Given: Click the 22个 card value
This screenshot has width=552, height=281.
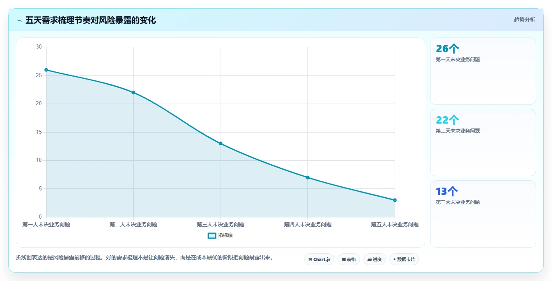Looking at the screenshot, I should pyautogui.click(x=447, y=120).
